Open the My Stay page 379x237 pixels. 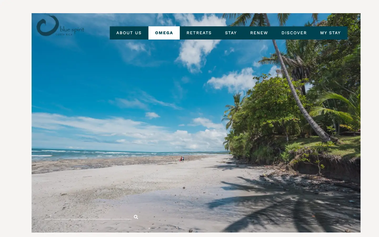[x=330, y=33]
